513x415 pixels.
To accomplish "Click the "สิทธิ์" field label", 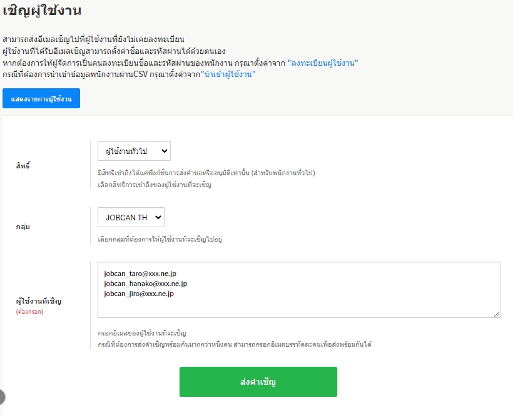I will tap(23, 166).
